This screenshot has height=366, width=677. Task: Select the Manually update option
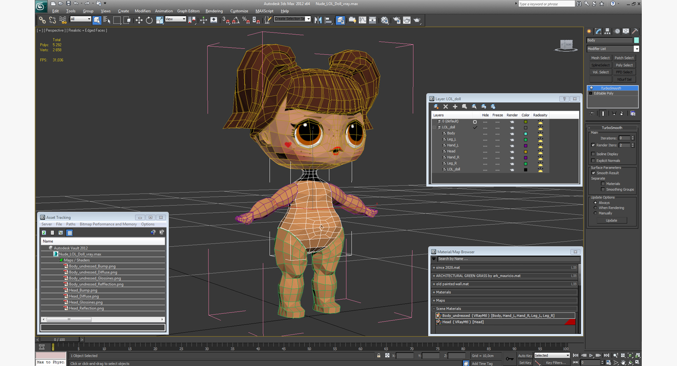point(595,213)
